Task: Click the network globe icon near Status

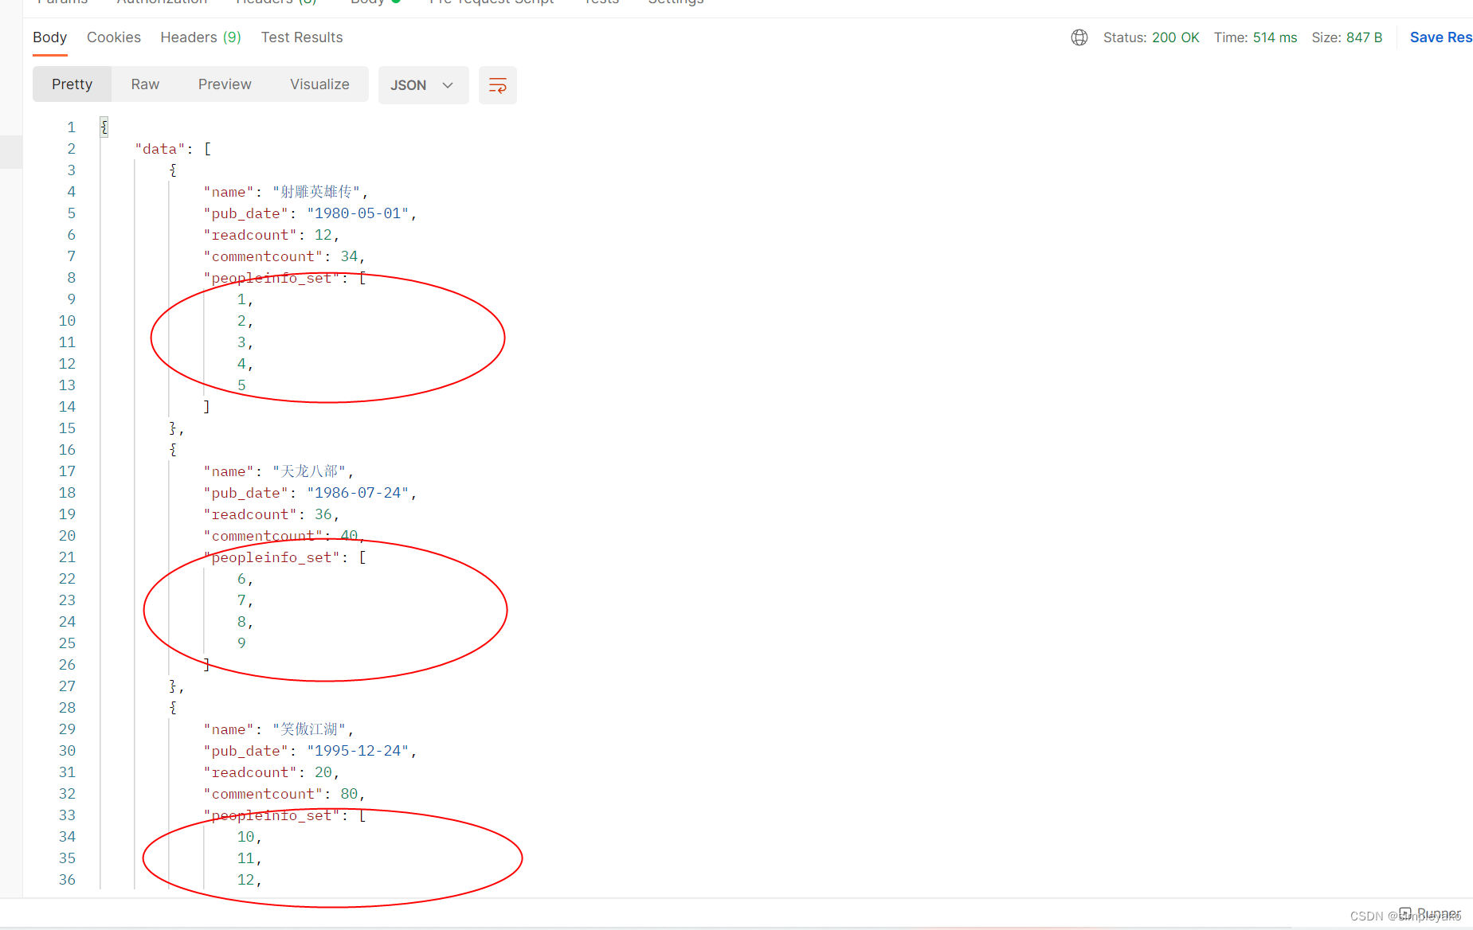Action: point(1079,37)
